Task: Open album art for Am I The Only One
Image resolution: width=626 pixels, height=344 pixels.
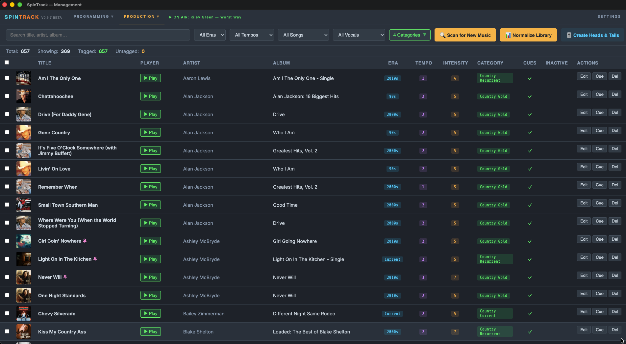Action: [x=24, y=78]
